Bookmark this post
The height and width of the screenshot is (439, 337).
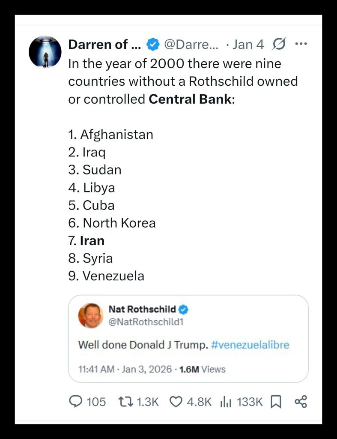[276, 402]
